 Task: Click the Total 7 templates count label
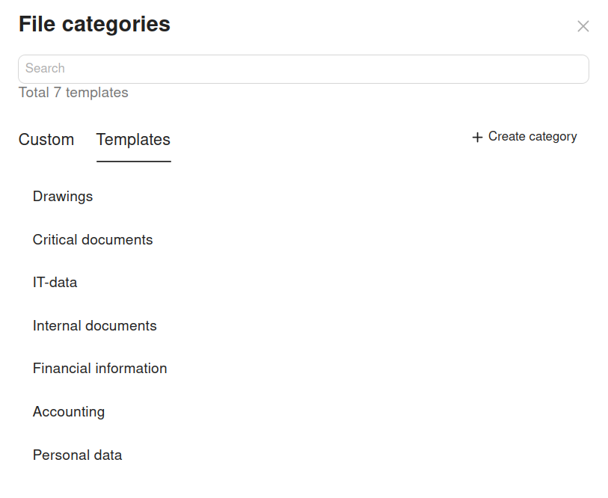(x=73, y=93)
